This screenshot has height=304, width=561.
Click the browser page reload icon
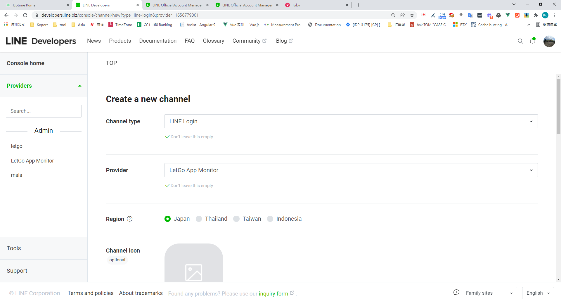coord(25,15)
